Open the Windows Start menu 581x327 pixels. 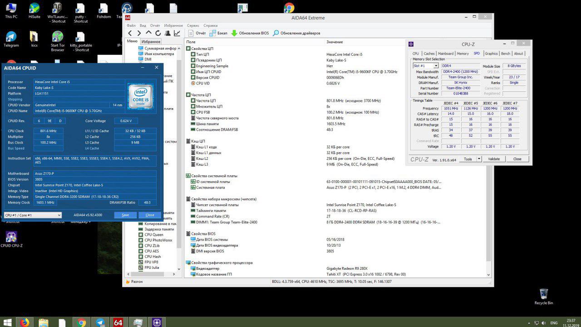click(x=7, y=322)
